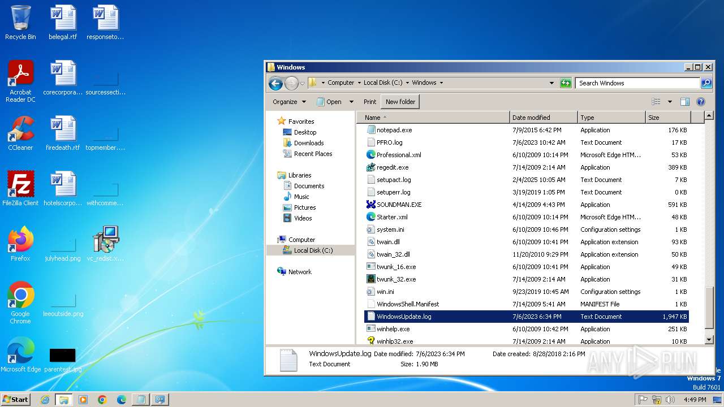Open FileZilla Client desktop shortcut
724x407 pixels.
point(20,189)
